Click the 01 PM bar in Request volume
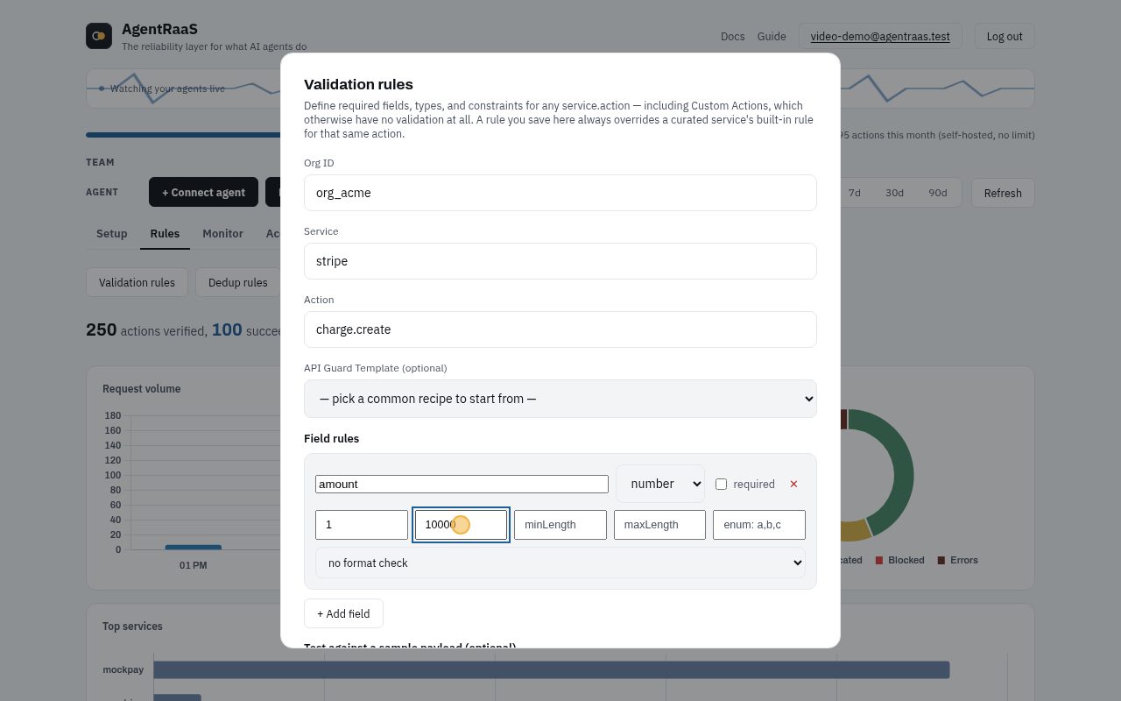 (194, 548)
